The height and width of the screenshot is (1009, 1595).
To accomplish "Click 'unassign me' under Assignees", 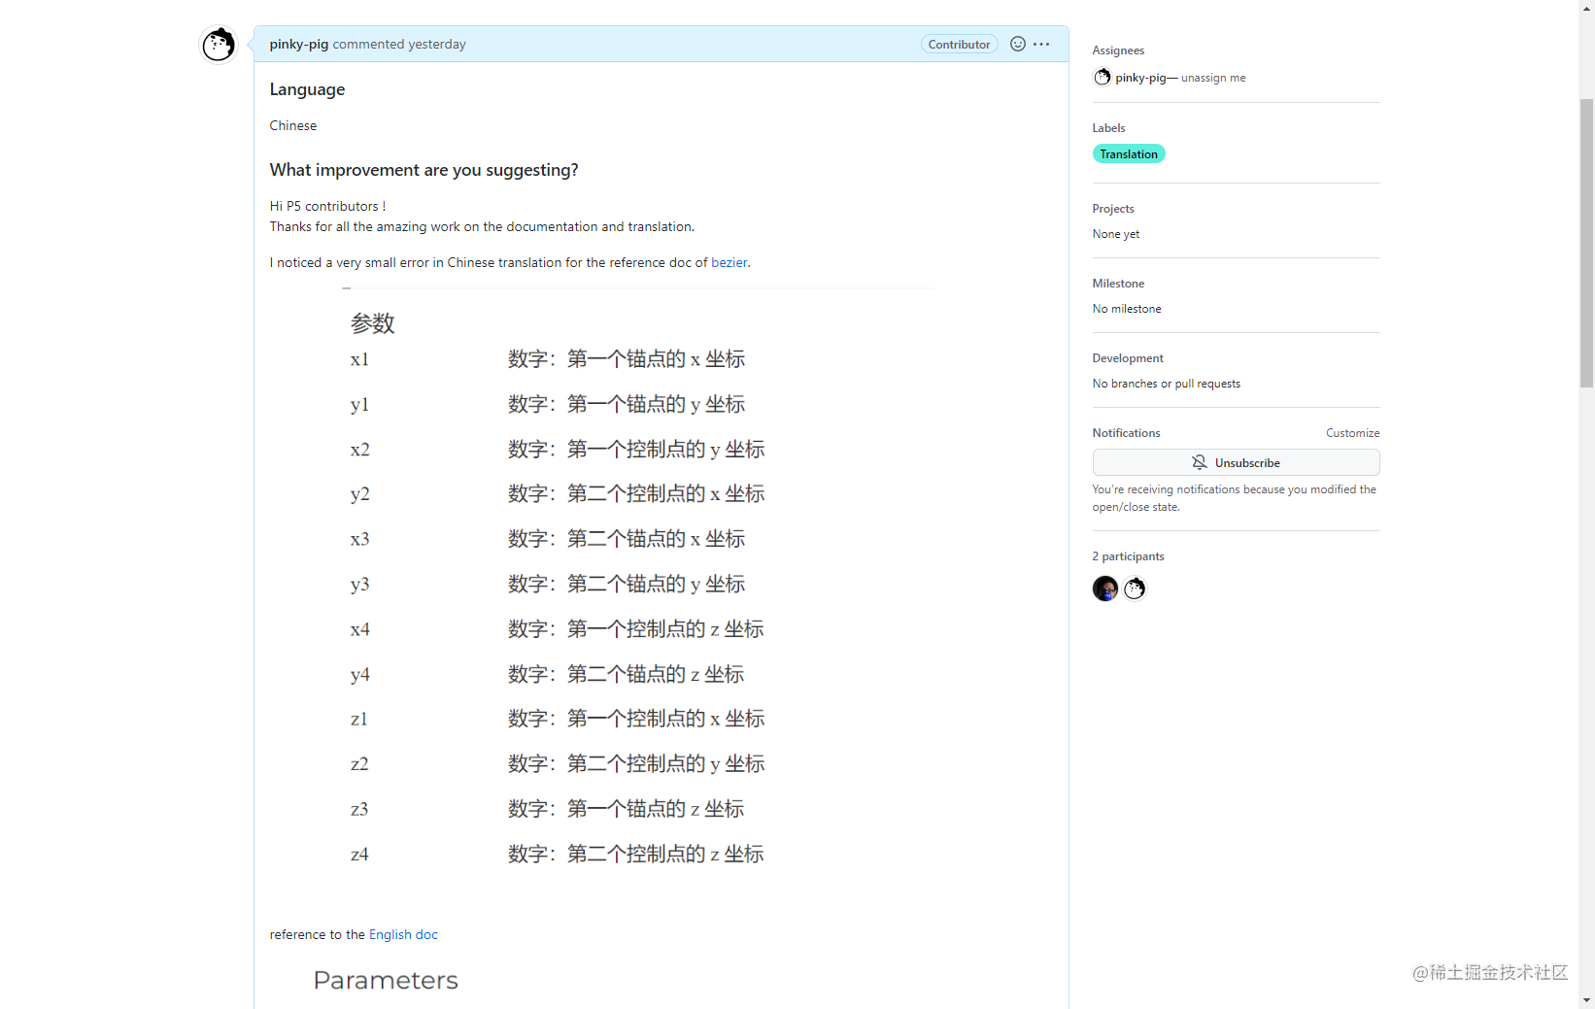I will point(1213,78).
